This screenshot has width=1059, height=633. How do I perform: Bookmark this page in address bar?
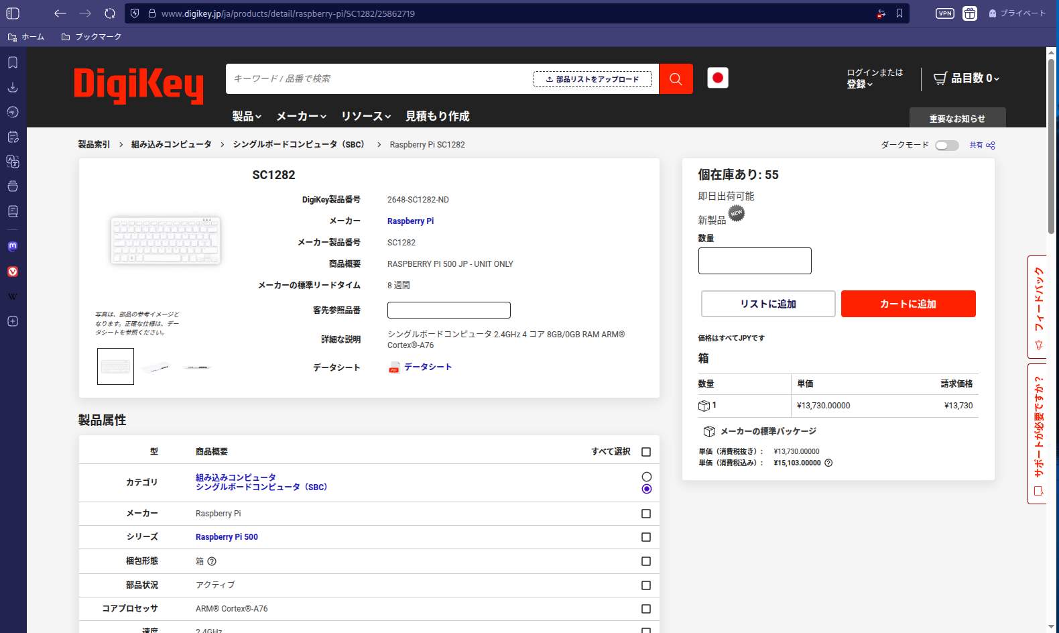[899, 13]
